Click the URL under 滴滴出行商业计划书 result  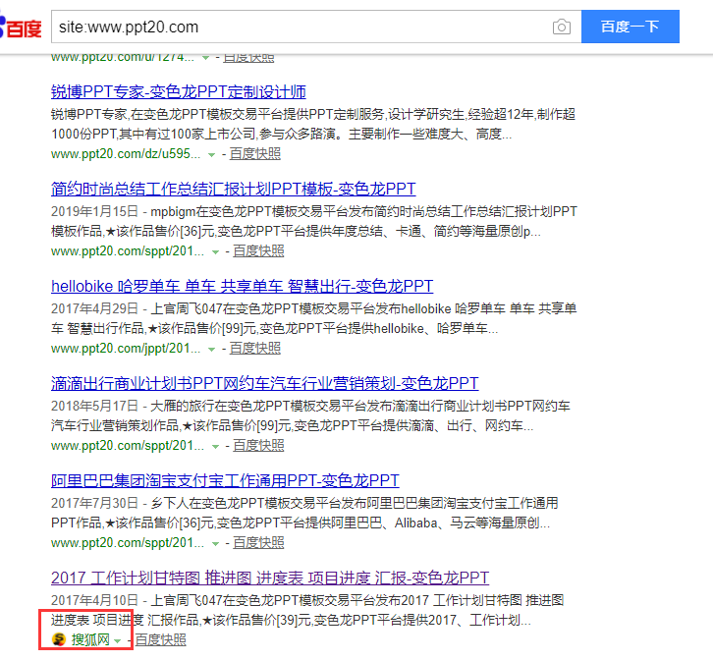point(128,446)
